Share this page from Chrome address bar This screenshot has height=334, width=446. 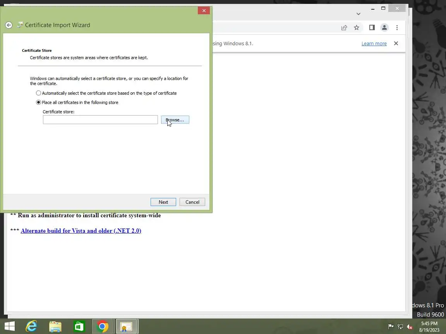point(344,27)
